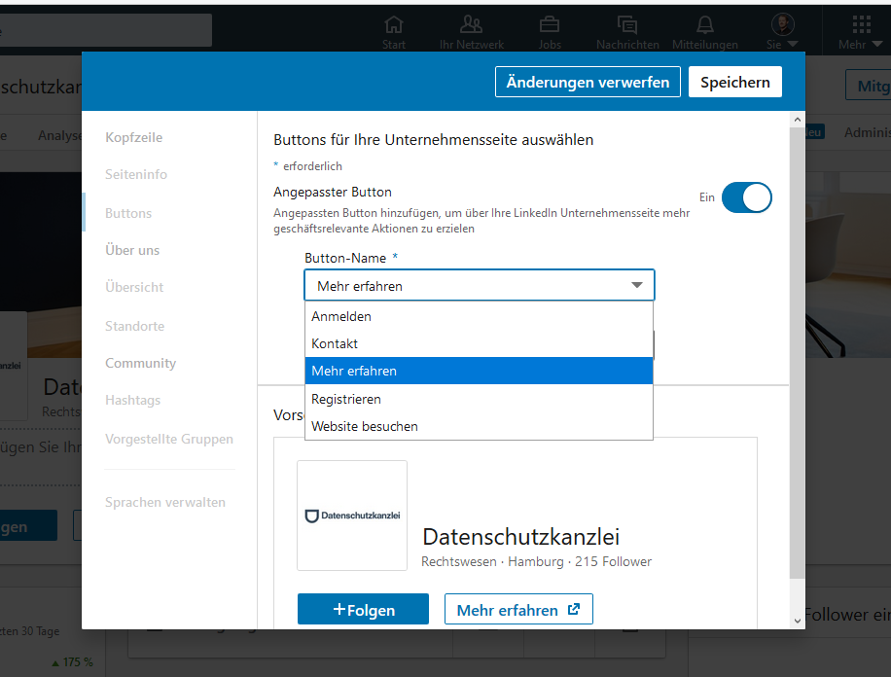This screenshot has width=891, height=677.
Task: Open the Standorte sidebar section
Action: click(x=134, y=326)
